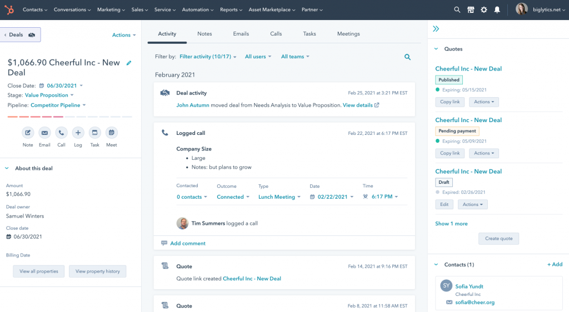Open Filter activity (10/17) dropdown
569x312 pixels.
pos(208,57)
